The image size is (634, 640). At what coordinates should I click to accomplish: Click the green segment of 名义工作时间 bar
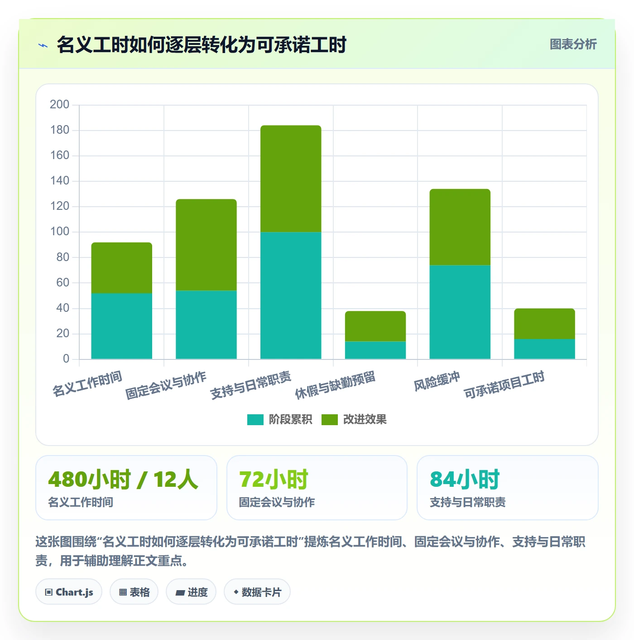(x=122, y=268)
